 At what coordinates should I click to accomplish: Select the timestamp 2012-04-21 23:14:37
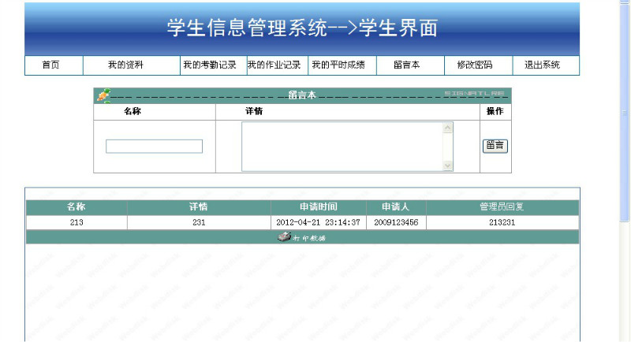(x=318, y=222)
